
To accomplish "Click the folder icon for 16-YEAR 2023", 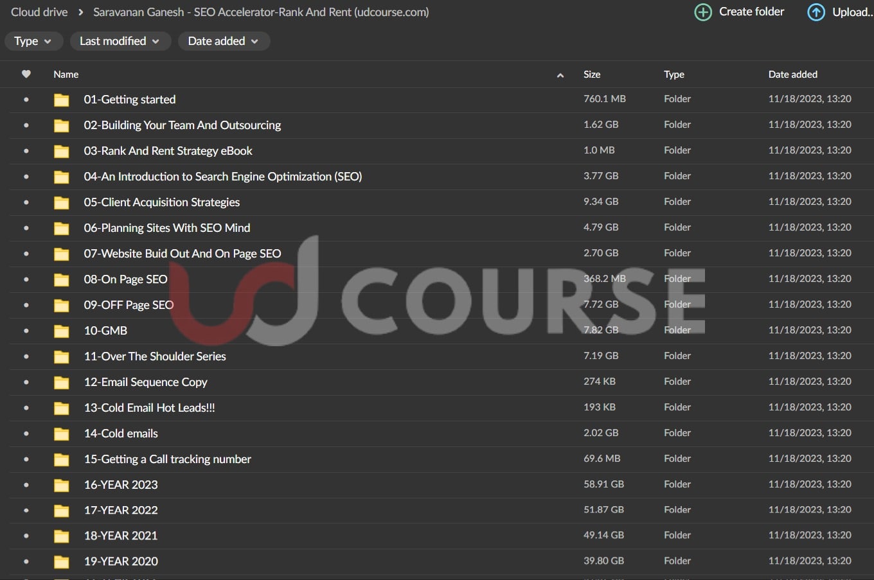I will 62,485.
